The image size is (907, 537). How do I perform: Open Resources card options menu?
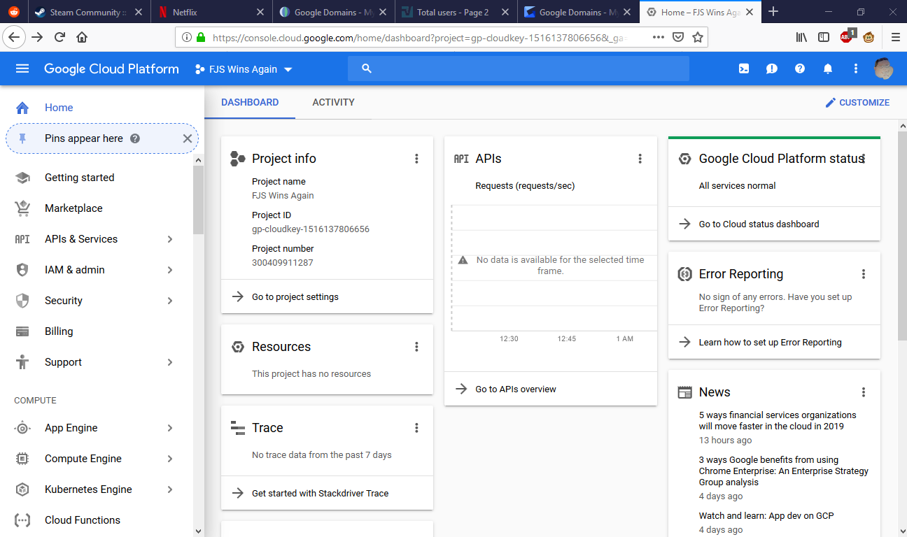(416, 347)
